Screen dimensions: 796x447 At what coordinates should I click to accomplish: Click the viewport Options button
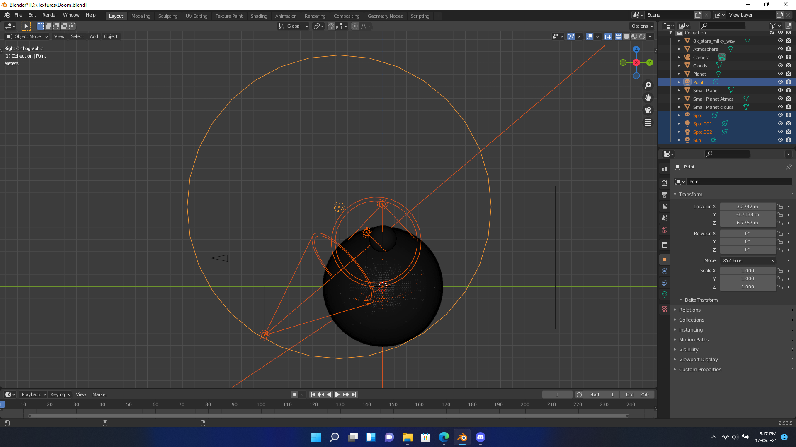(x=642, y=26)
